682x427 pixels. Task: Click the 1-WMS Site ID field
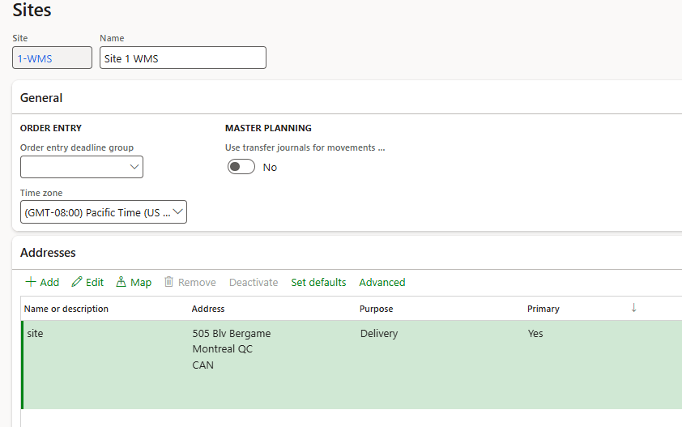point(52,58)
